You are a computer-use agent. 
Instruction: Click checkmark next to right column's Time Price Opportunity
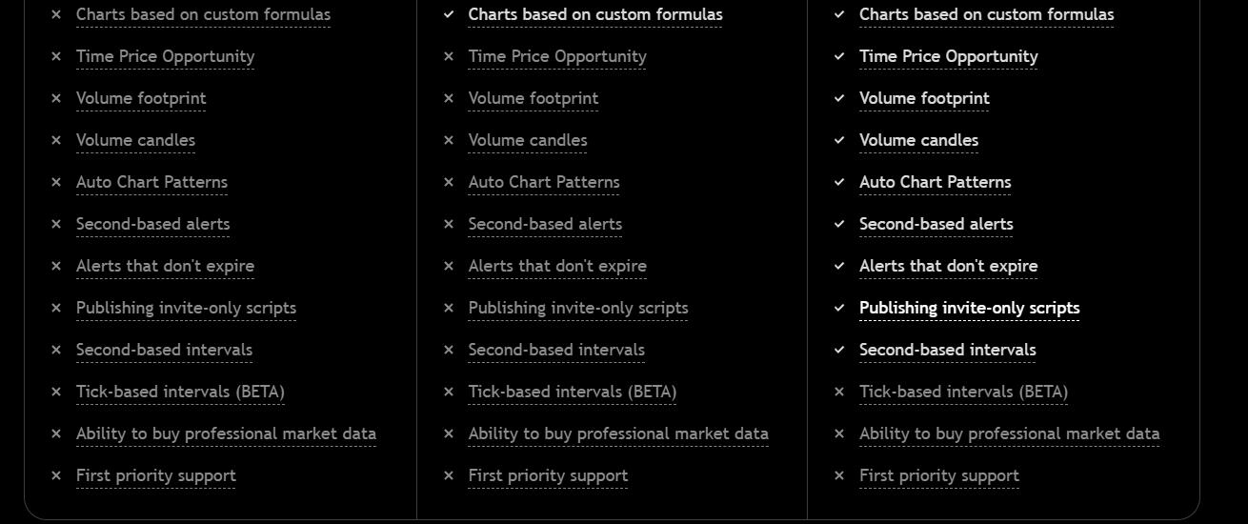(x=839, y=56)
